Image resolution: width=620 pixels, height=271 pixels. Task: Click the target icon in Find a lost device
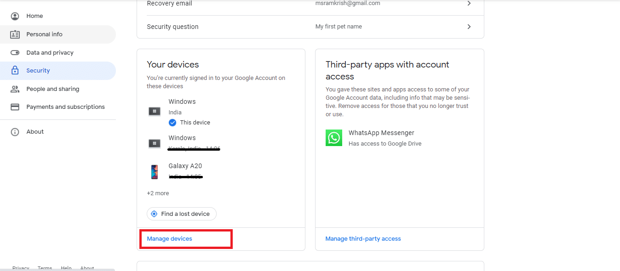[155, 214]
